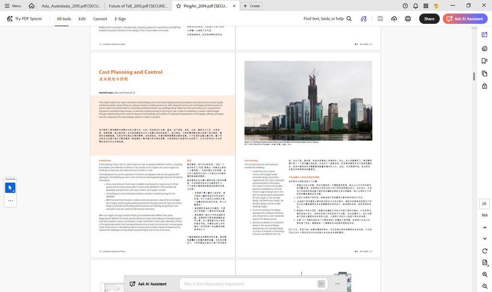Go to the previous page with the up chevron
Viewport: 492px width, 292px height.
[x=485, y=227]
